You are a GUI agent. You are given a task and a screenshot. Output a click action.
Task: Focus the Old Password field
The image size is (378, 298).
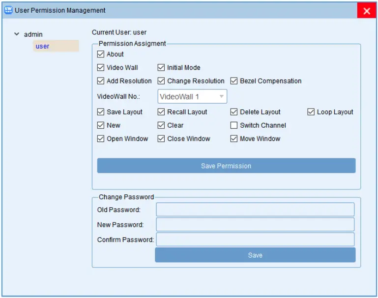(255, 210)
